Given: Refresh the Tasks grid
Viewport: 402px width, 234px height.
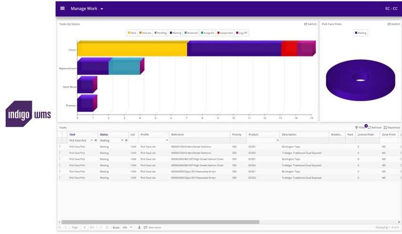Looking at the screenshot, I should click(374, 127).
